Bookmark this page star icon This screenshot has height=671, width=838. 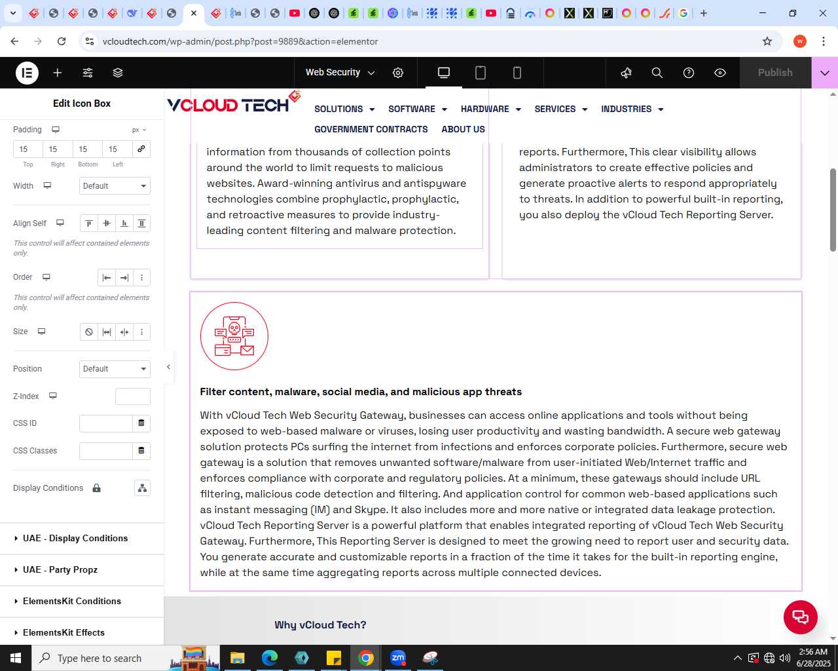pos(767,41)
